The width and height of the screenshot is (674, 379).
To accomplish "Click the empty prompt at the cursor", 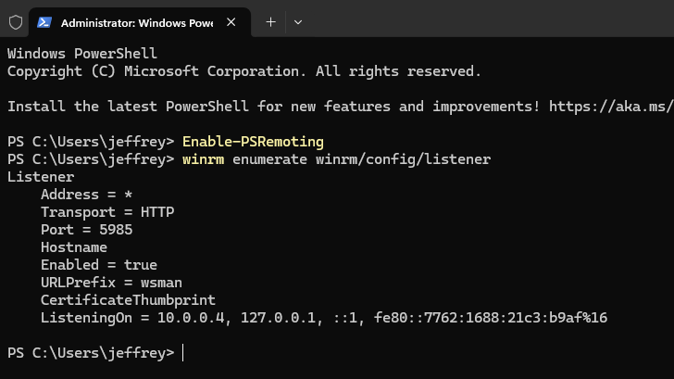I will click(x=183, y=353).
